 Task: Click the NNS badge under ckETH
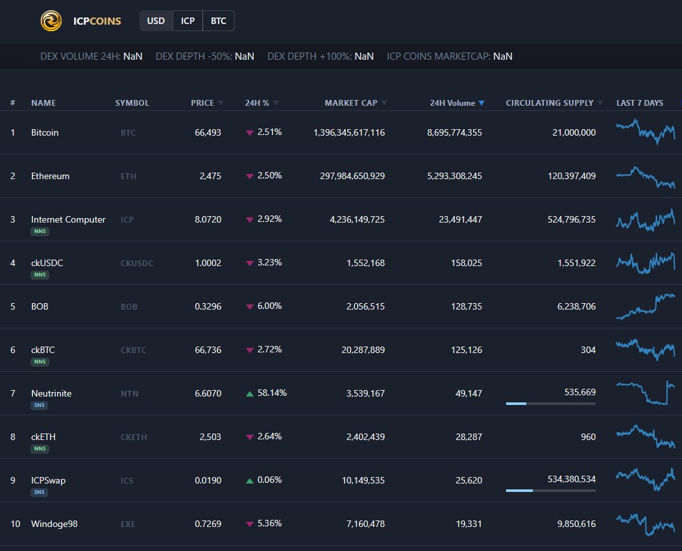coord(40,449)
